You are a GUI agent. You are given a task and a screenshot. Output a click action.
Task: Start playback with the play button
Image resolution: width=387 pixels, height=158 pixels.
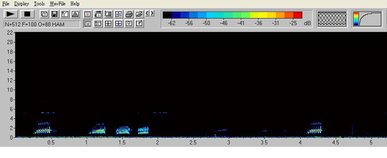(x=11, y=14)
